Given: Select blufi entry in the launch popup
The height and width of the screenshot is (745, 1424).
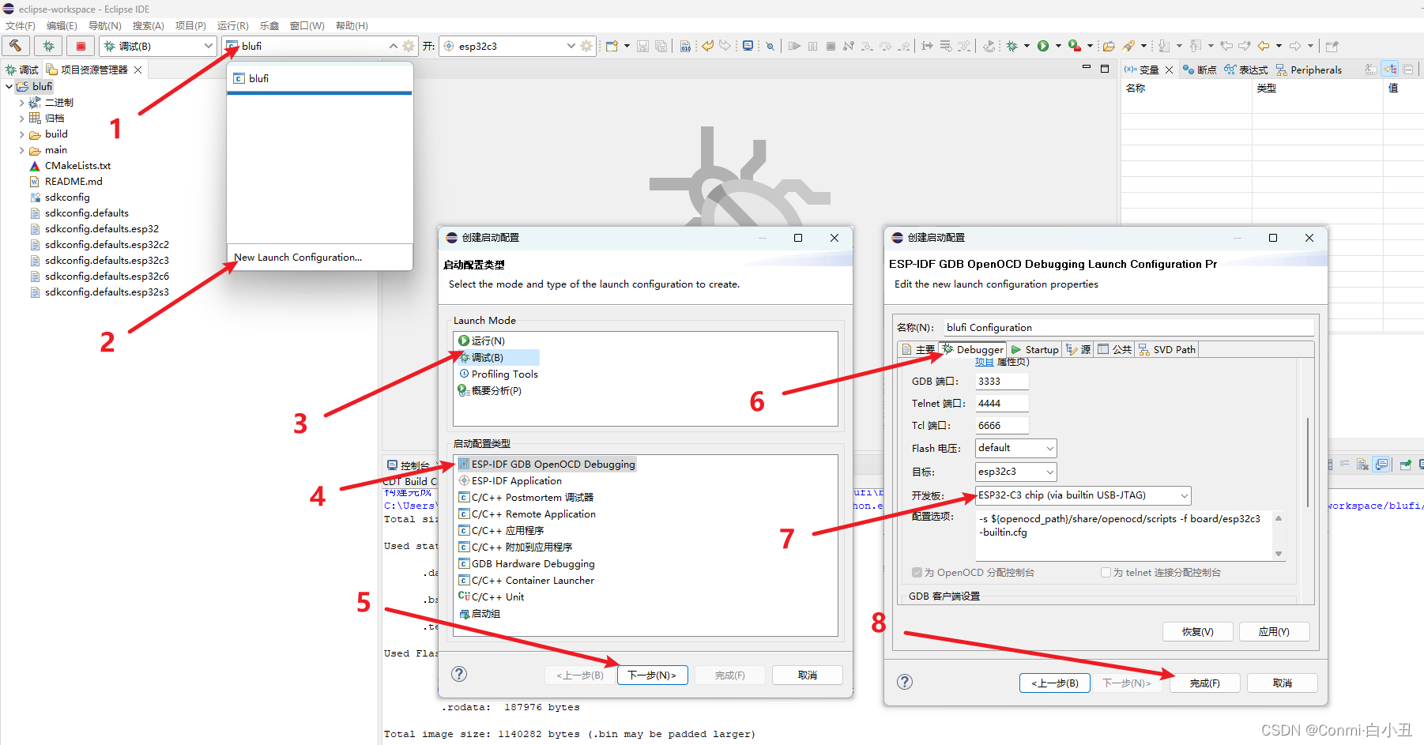Looking at the screenshot, I should 258,79.
